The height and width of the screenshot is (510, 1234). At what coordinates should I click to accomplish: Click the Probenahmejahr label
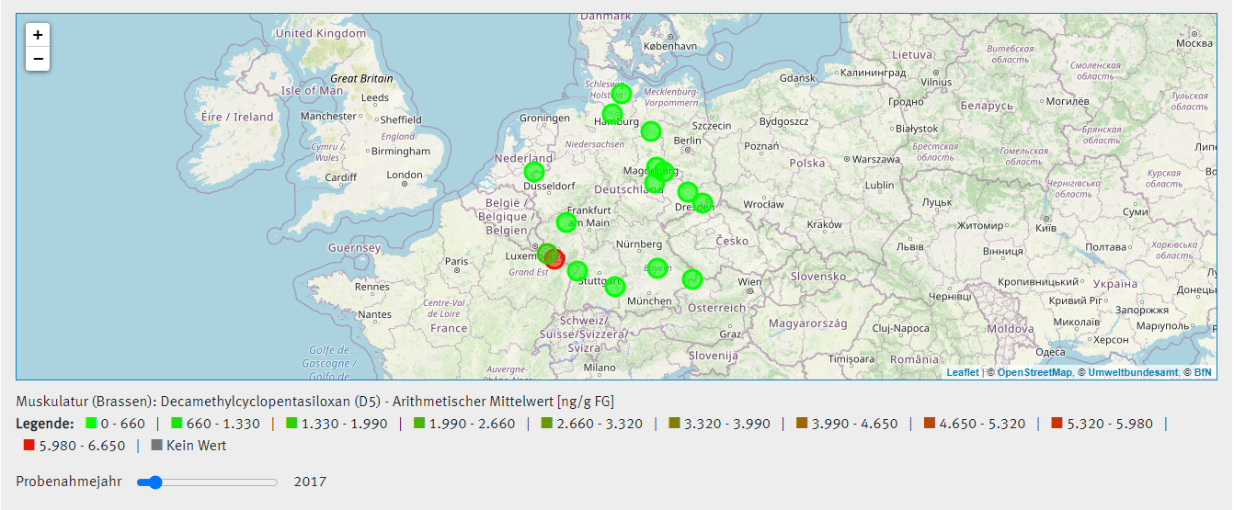pyautogui.click(x=69, y=482)
